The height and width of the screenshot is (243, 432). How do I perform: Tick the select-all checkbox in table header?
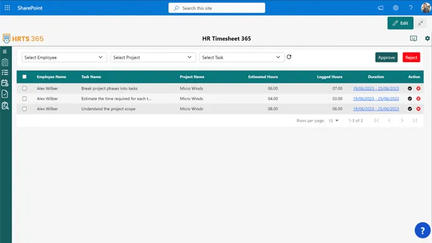(x=25, y=77)
